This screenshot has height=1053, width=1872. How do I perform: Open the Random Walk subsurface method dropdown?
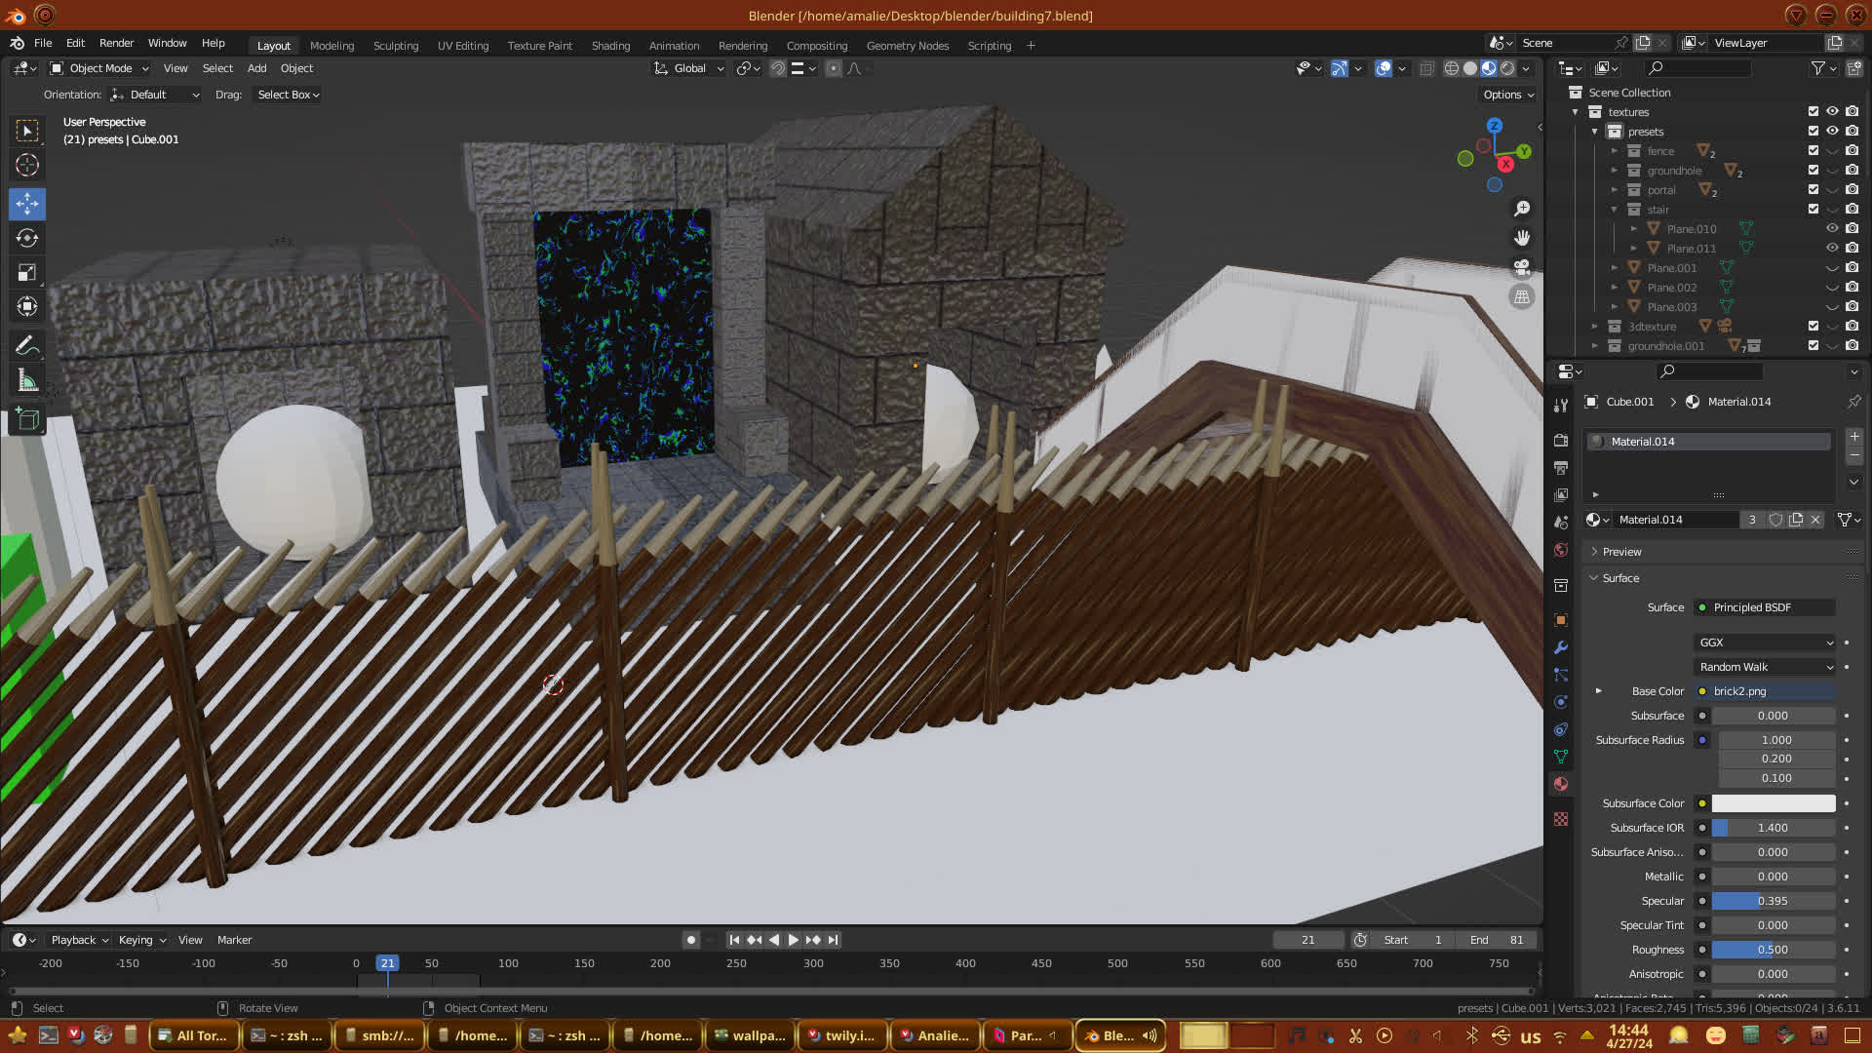tap(1766, 667)
